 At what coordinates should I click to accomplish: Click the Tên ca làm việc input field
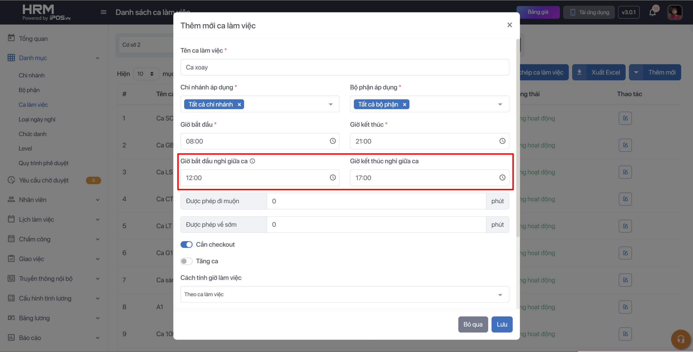click(x=344, y=67)
